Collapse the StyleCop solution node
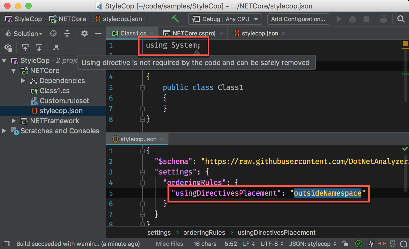The width and height of the screenshot is (409, 249). [x=4, y=61]
